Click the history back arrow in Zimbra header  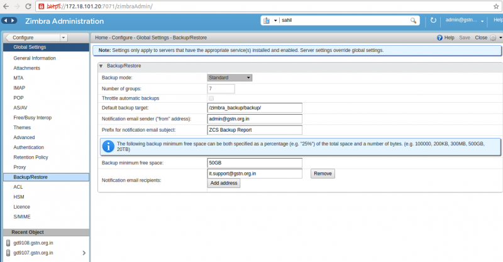pos(6,21)
